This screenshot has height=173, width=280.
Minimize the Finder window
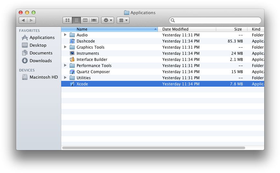click(x=27, y=13)
